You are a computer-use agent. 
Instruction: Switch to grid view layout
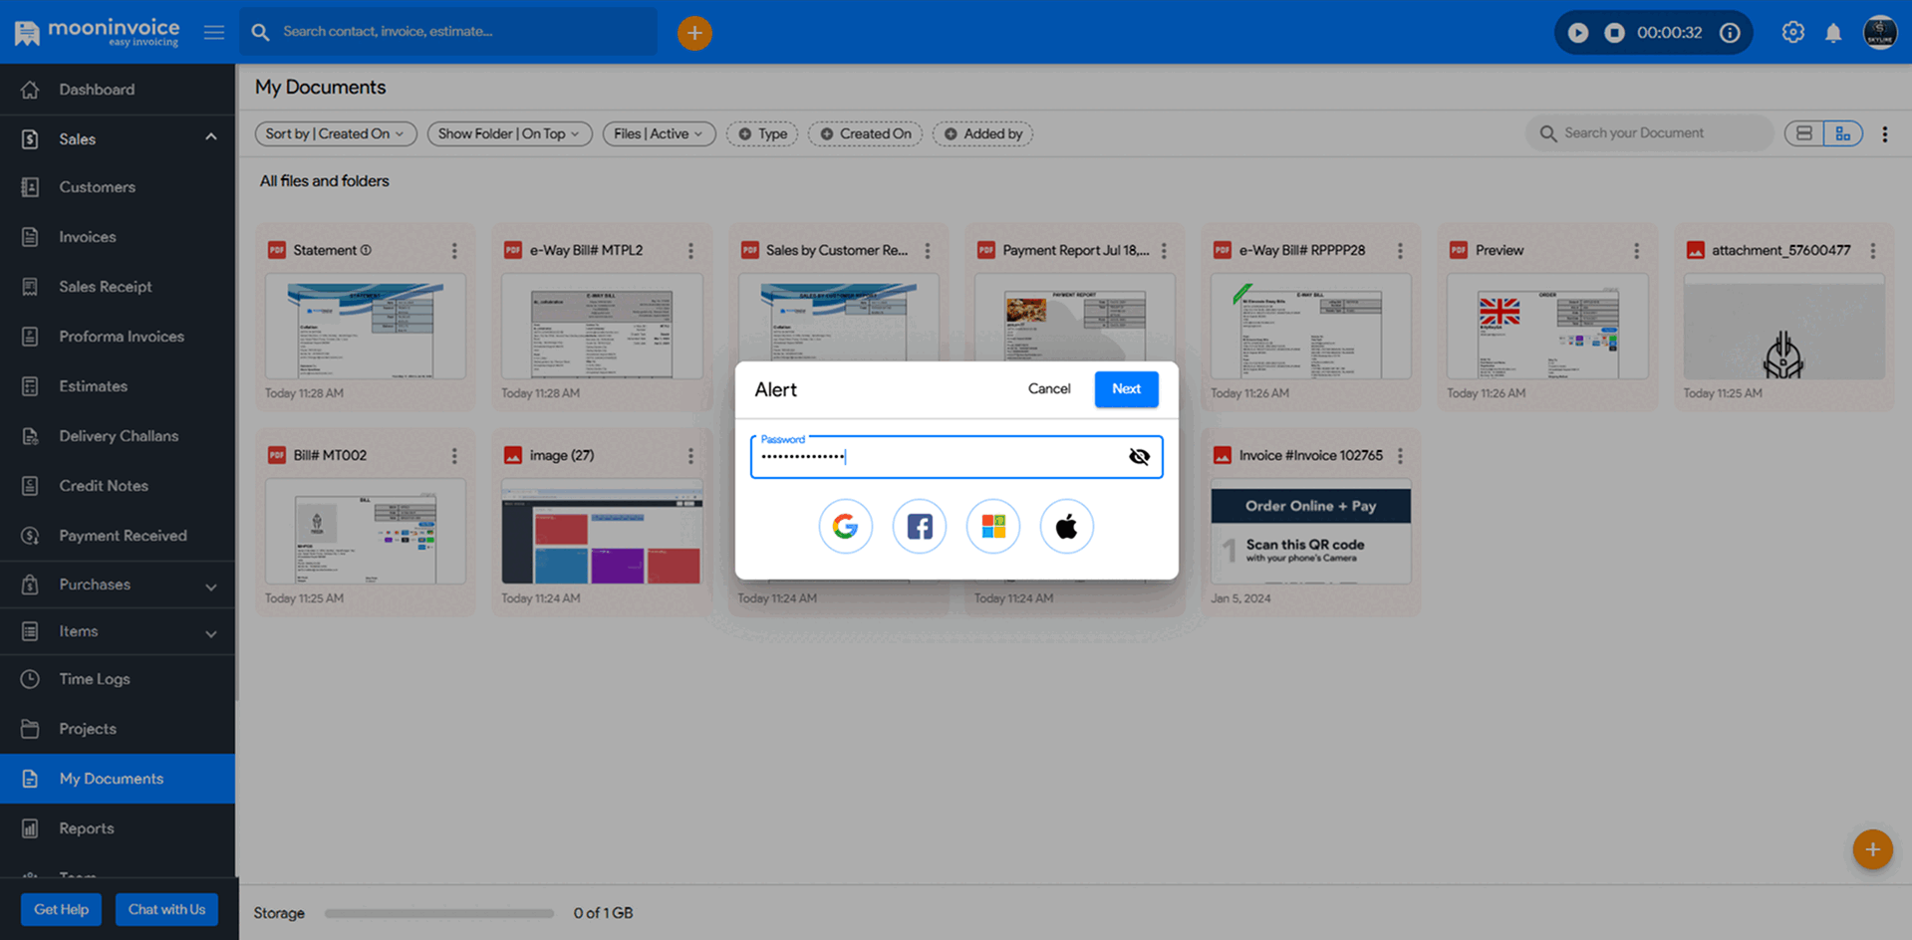pyautogui.click(x=1843, y=133)
